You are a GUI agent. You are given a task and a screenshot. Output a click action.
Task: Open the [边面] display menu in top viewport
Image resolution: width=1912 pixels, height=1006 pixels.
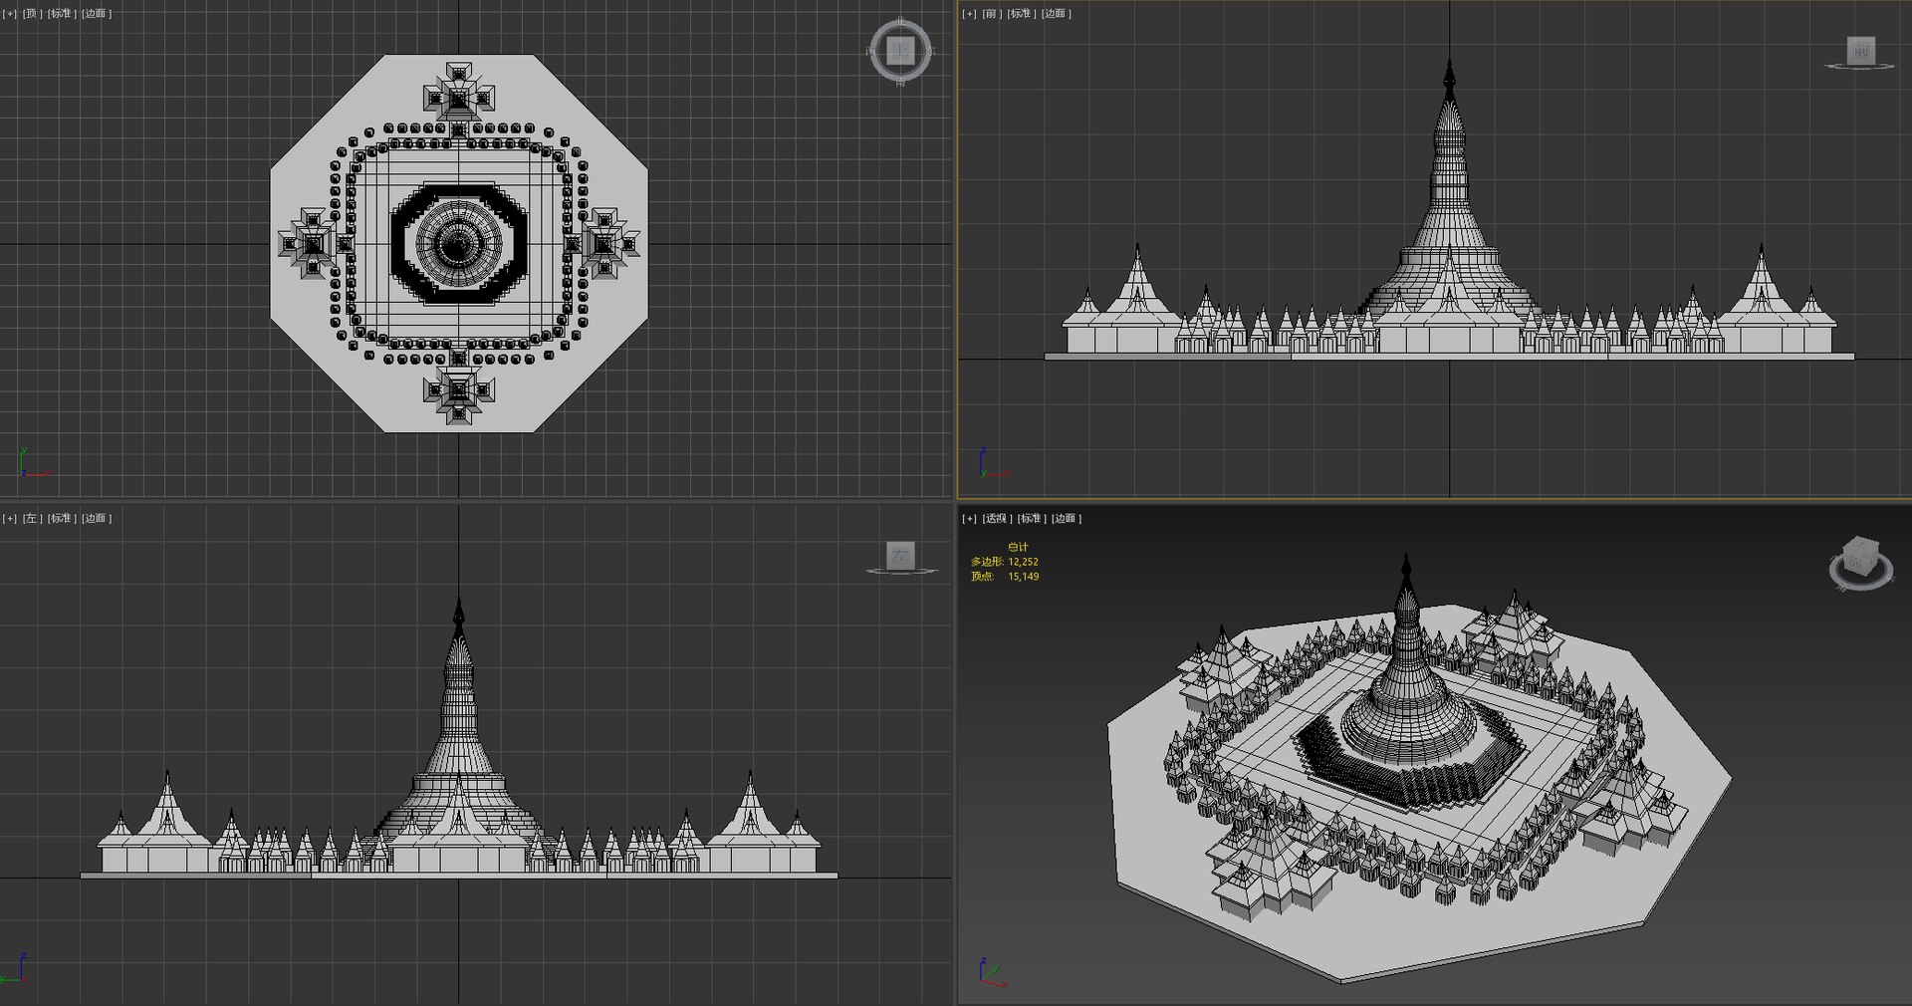pyautogui.click(x=97, y=14)
